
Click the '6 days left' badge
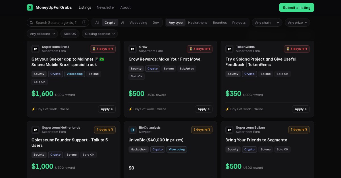(x=202, y=130)
